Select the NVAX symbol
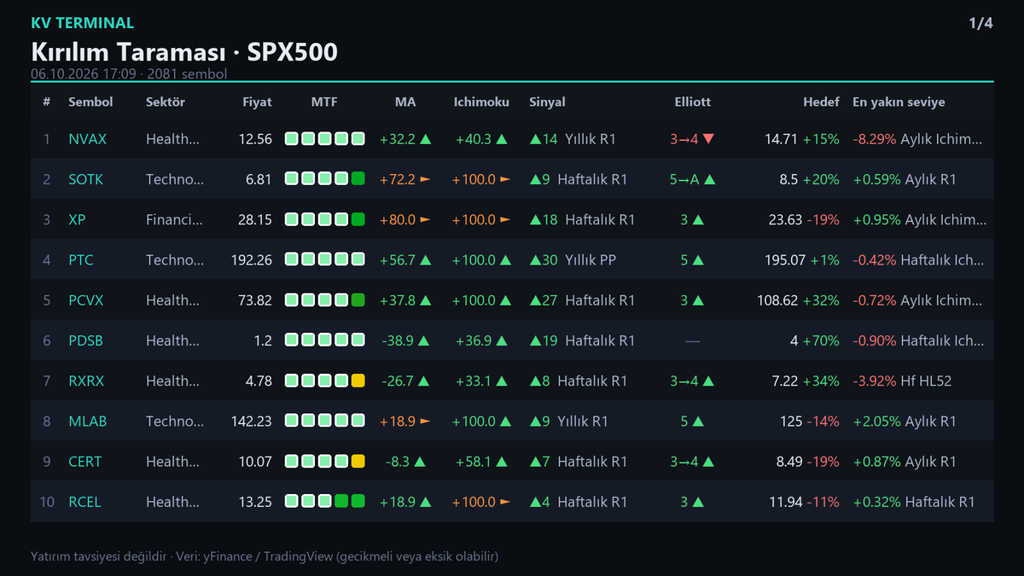The height and width of the screenshot is (576, 1024). click(x=87, y=139)
